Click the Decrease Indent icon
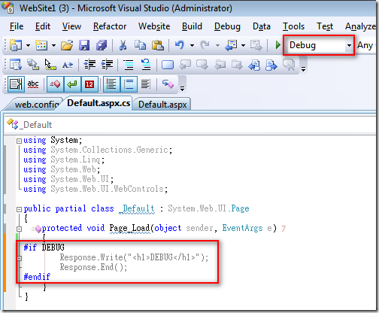This screenshot has height=313, width=379. (89, 65)
